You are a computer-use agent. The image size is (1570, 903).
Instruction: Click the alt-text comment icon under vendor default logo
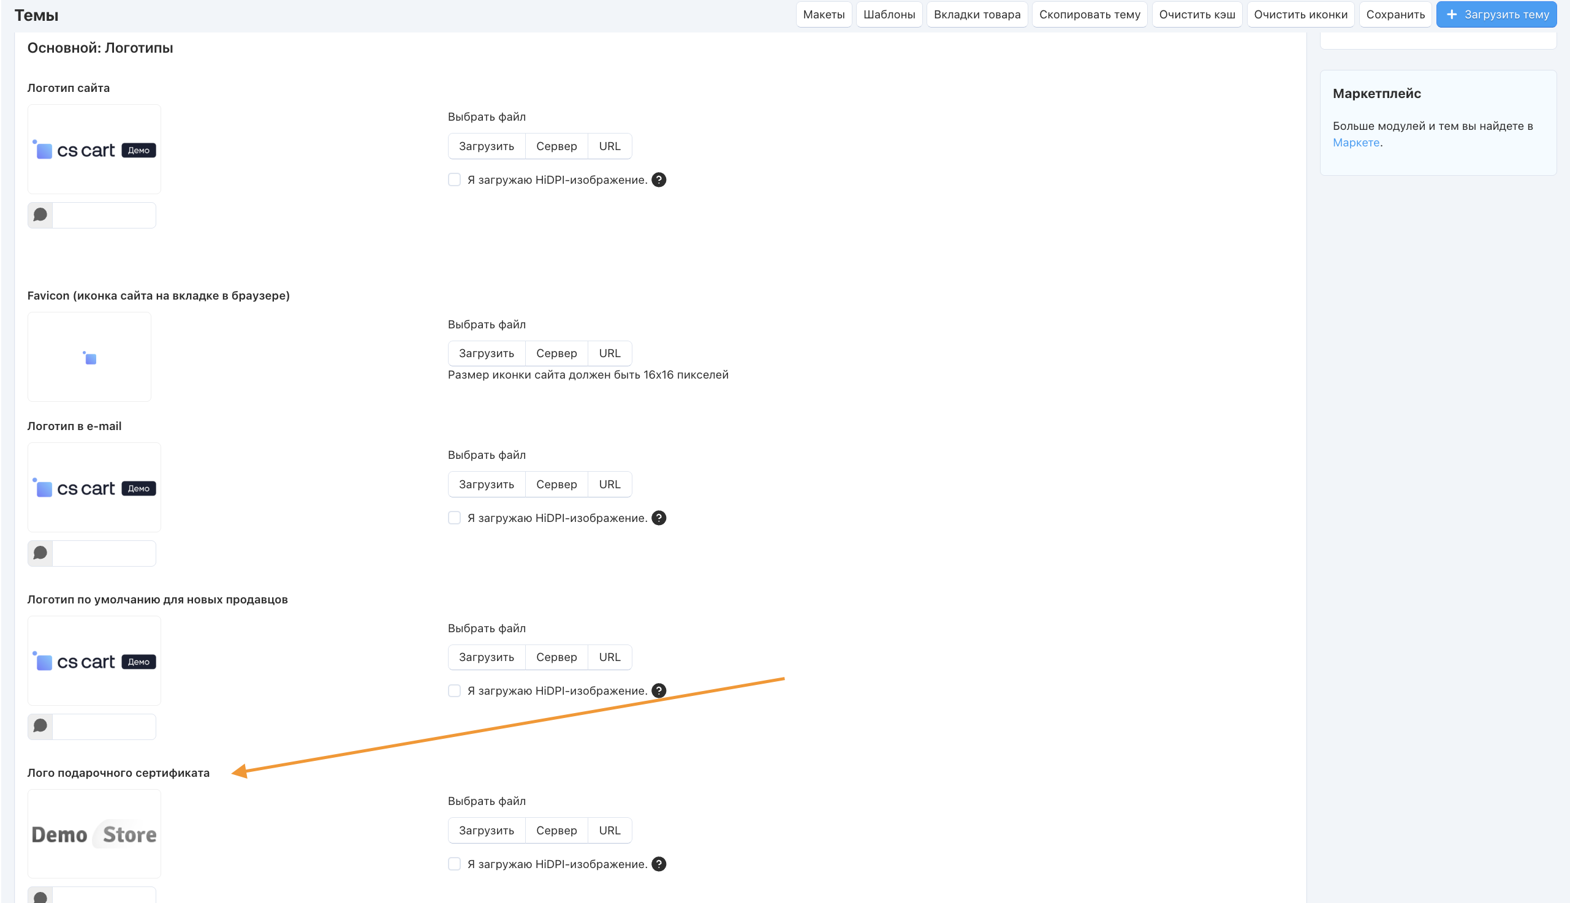point(40,726)
